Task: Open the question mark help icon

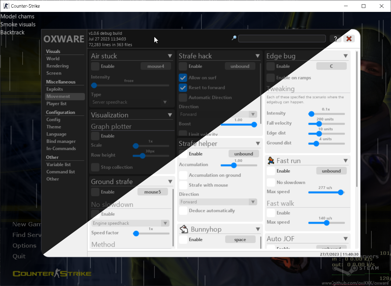Action: coord(335,39)
